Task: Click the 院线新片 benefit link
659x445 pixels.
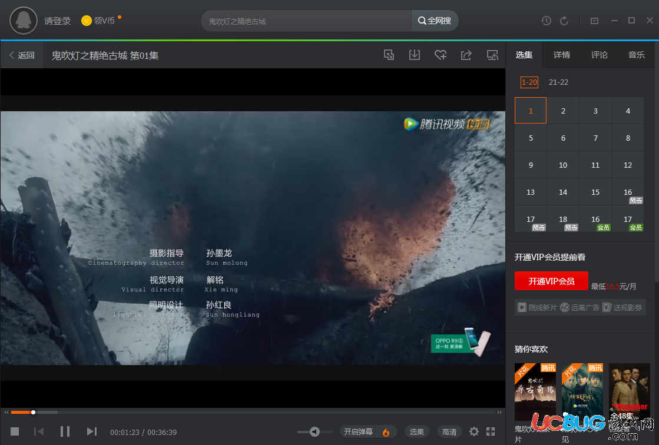Action: pyautogui.click(x=537, y=308)
